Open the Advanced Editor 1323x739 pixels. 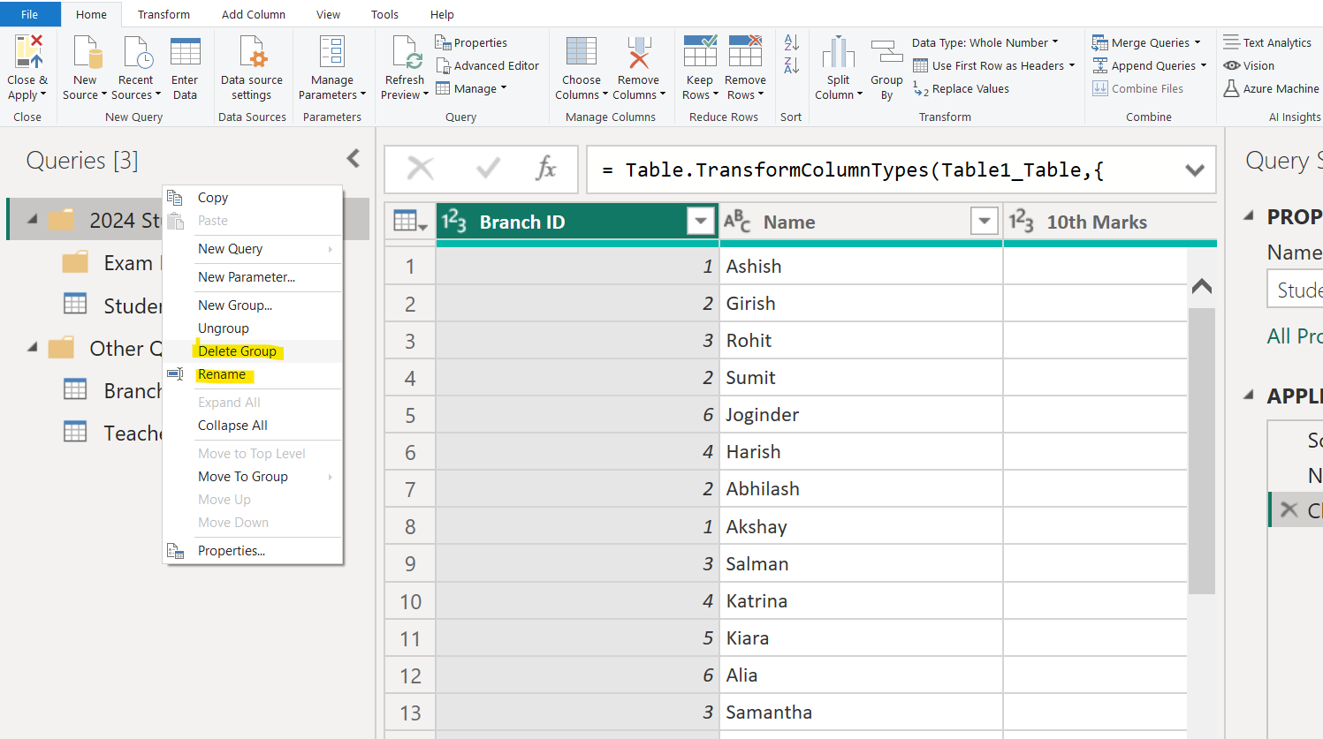pos(489,64)
